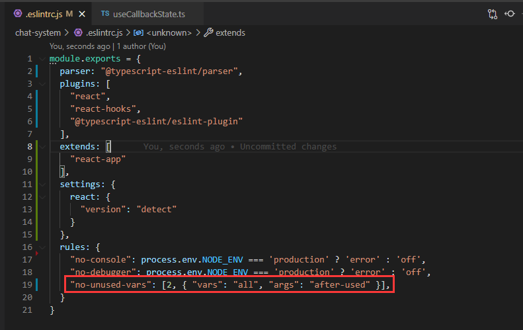Image resolution: width=523 pixels, height=330 pixels.
Task: Close the .eslintrc.js tab
Action: 82,14
